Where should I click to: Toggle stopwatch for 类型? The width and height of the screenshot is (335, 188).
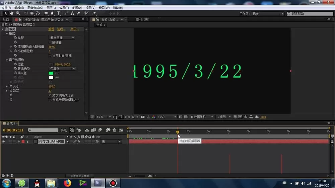point(15,38)
